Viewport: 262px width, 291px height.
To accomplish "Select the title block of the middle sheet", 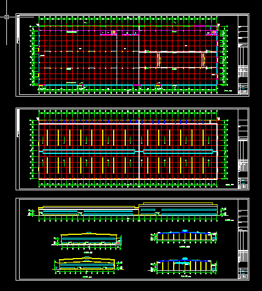I will pyautogui.click(x=243, y=149).
